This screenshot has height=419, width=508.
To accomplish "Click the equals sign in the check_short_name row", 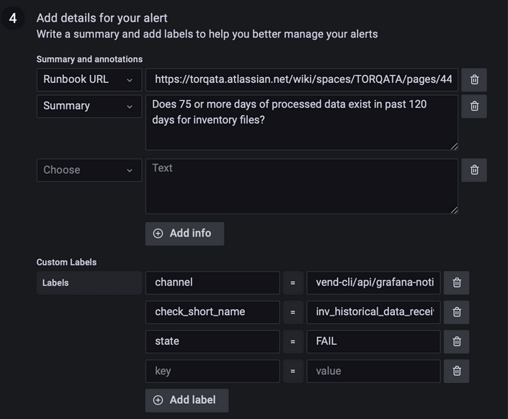I will tap(293, 312).
